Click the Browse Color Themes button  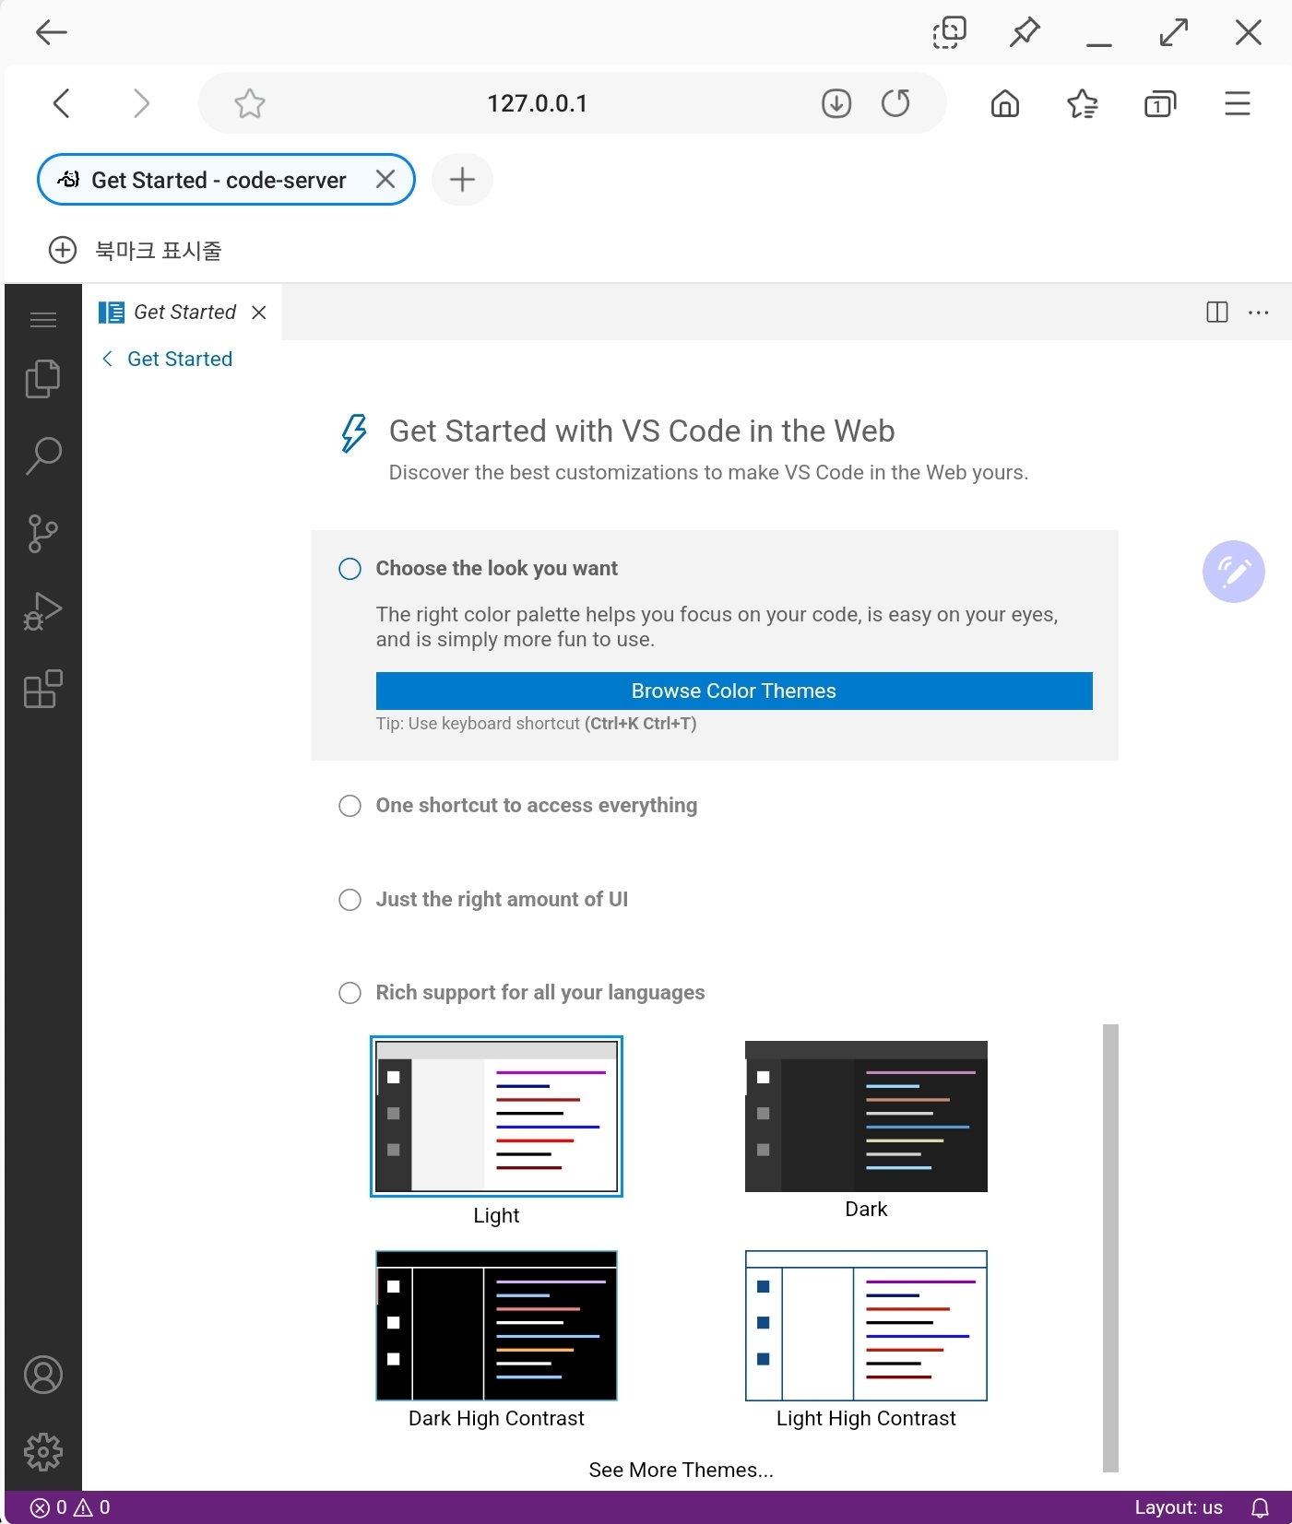tap(734, 691)
